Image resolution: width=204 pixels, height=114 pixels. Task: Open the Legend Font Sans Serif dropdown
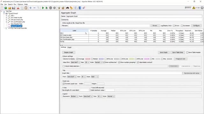pyautogui.click(x=88, y=96)
